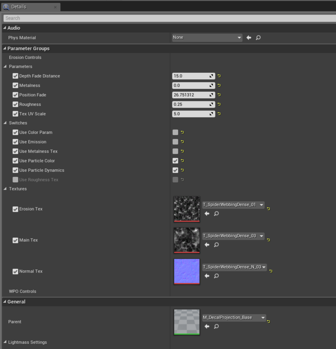This screenshot has width=336, height=349.
Task: Use selected asset arrow for Main Tex
Action: pyautogui.click(x=207, y=245)
